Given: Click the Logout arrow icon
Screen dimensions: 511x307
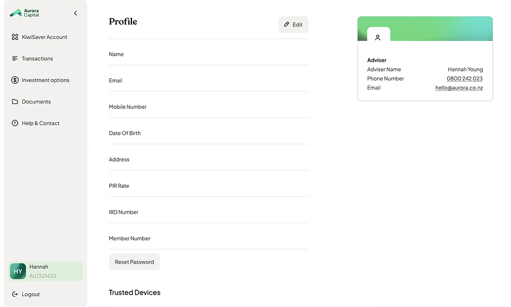Looking at the screenshot, I should [x=15, y=294].
